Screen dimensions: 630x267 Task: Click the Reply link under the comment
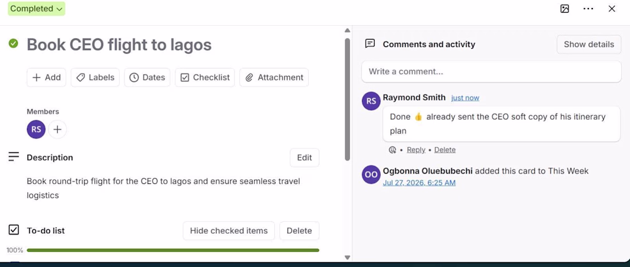[416, 150]
